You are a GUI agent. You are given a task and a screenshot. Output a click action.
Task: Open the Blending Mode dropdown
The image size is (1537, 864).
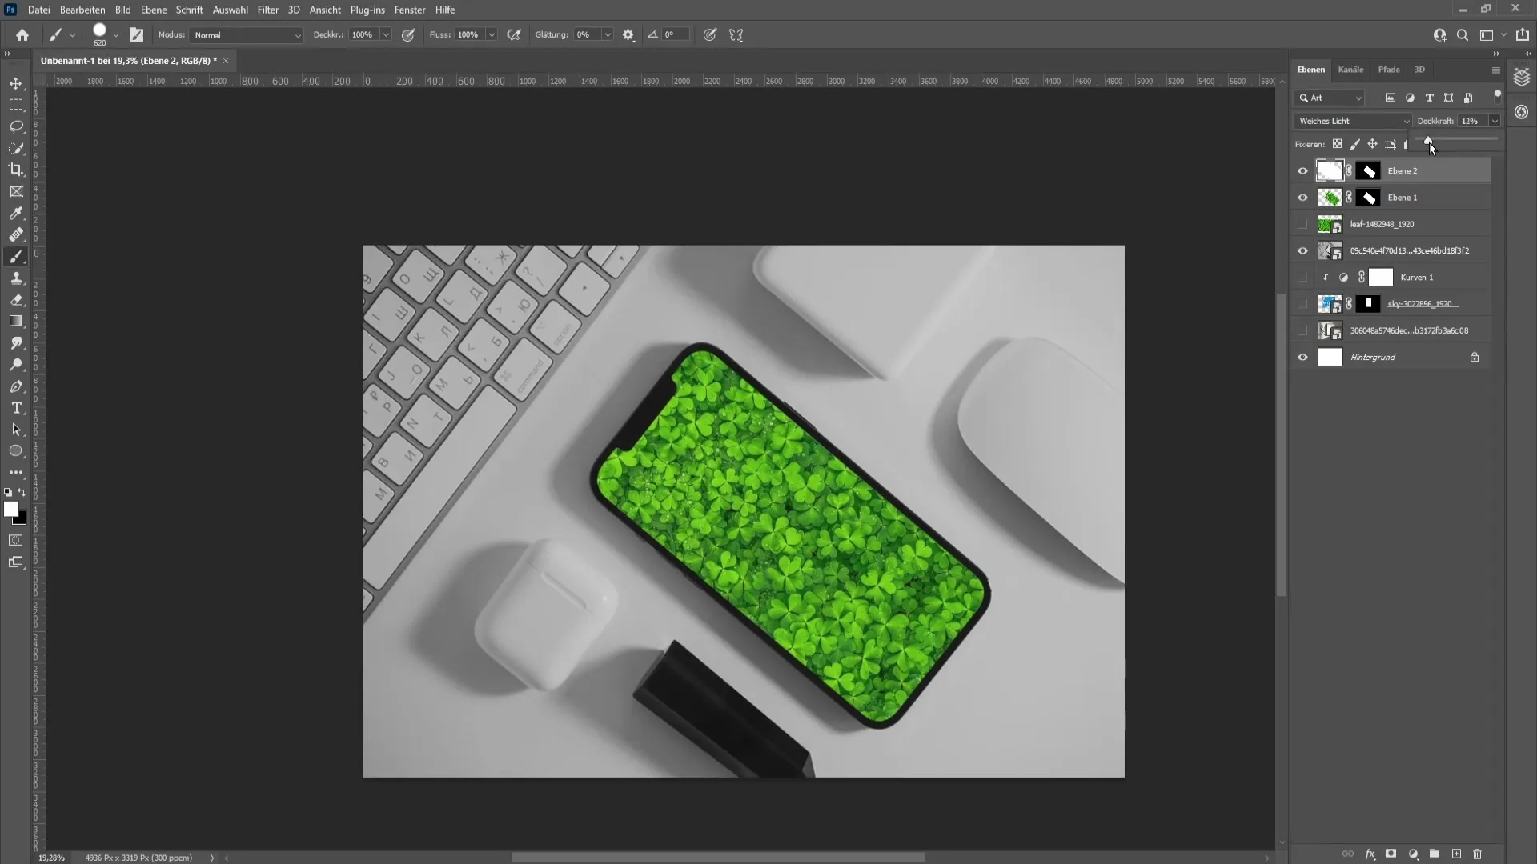(1352, 120)
